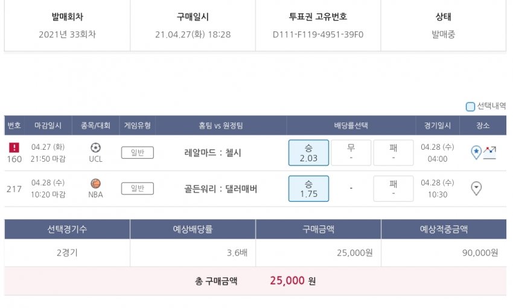Toggle the 승 2.03 odds selection
The height and width of the screenshot is (308, 513).
pos(308,153)
